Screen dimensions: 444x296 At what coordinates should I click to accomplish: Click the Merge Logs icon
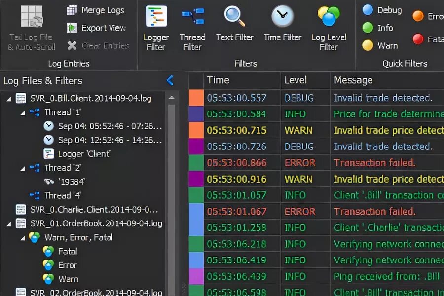pos(72,10)
